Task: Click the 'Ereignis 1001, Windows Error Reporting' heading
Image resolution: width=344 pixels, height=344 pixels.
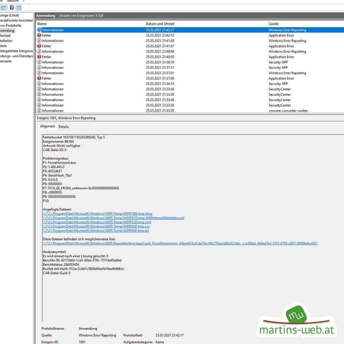Action: click(x=66, y=118)
